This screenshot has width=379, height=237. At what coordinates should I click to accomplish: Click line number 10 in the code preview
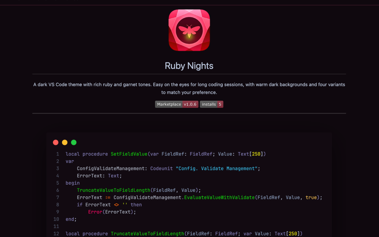coord(56,219)
